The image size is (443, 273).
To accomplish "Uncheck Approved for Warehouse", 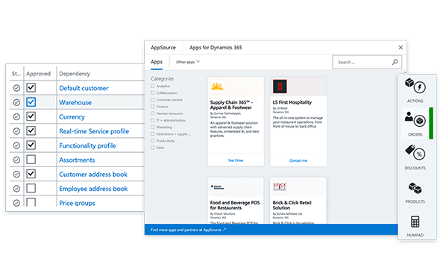I will pos(31,102).
